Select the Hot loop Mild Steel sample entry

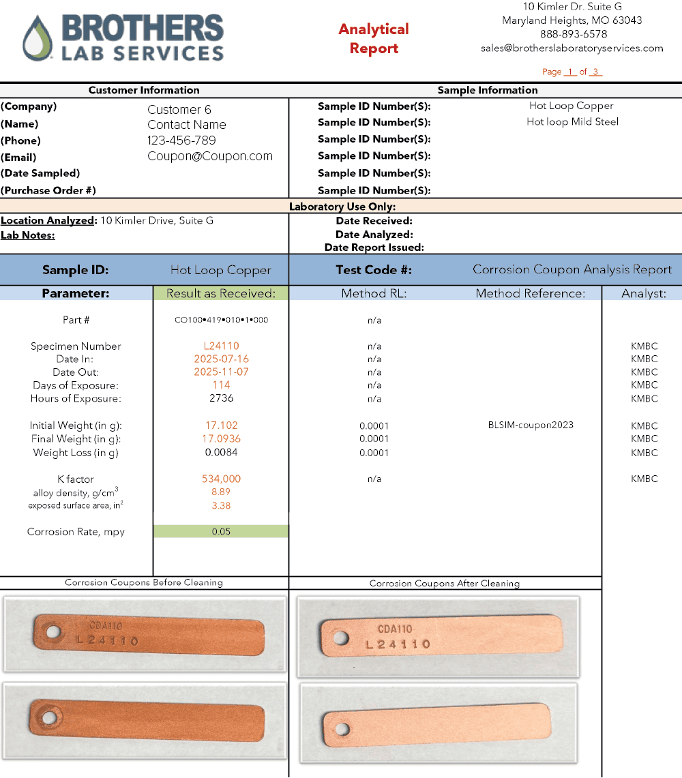pos(572,121)
